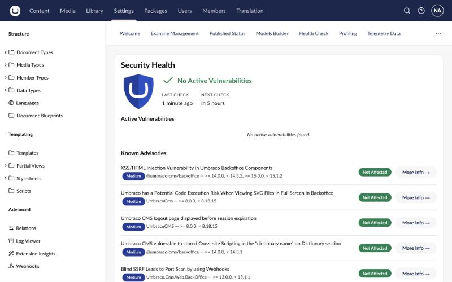Screen dimensions: 452x282
Task: Expand the Member Types tree node
Action: [x=5, y=77]
